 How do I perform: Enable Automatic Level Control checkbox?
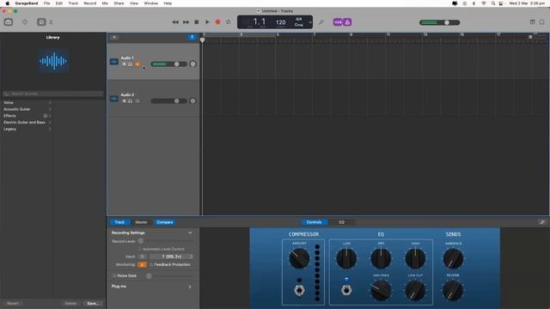pos(139,249)
